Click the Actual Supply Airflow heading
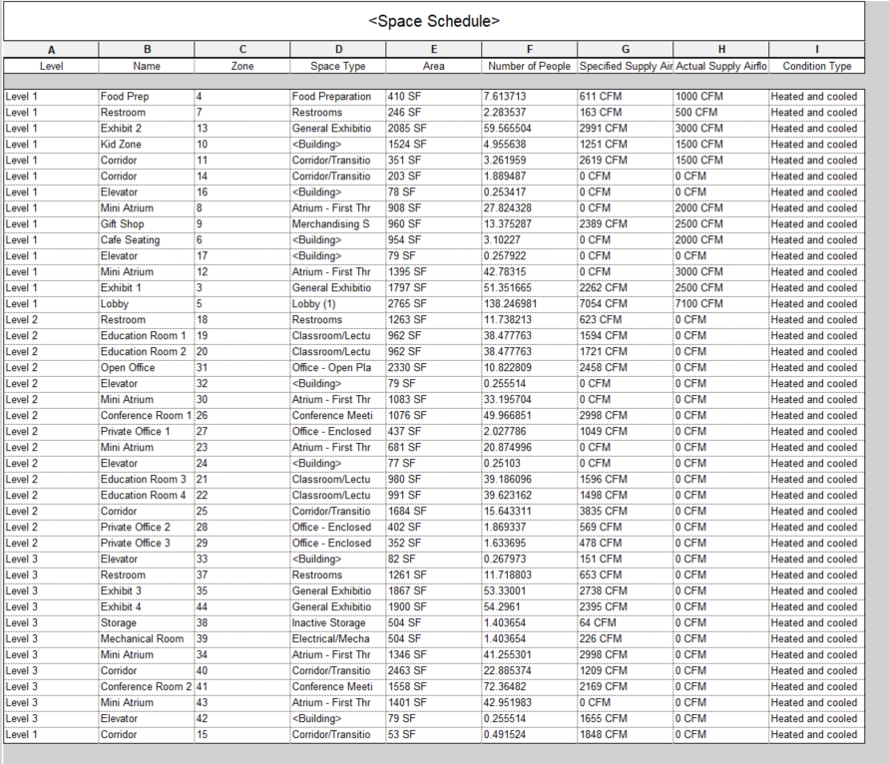Viewport: 889px width, 764px height. coord(721,66)
